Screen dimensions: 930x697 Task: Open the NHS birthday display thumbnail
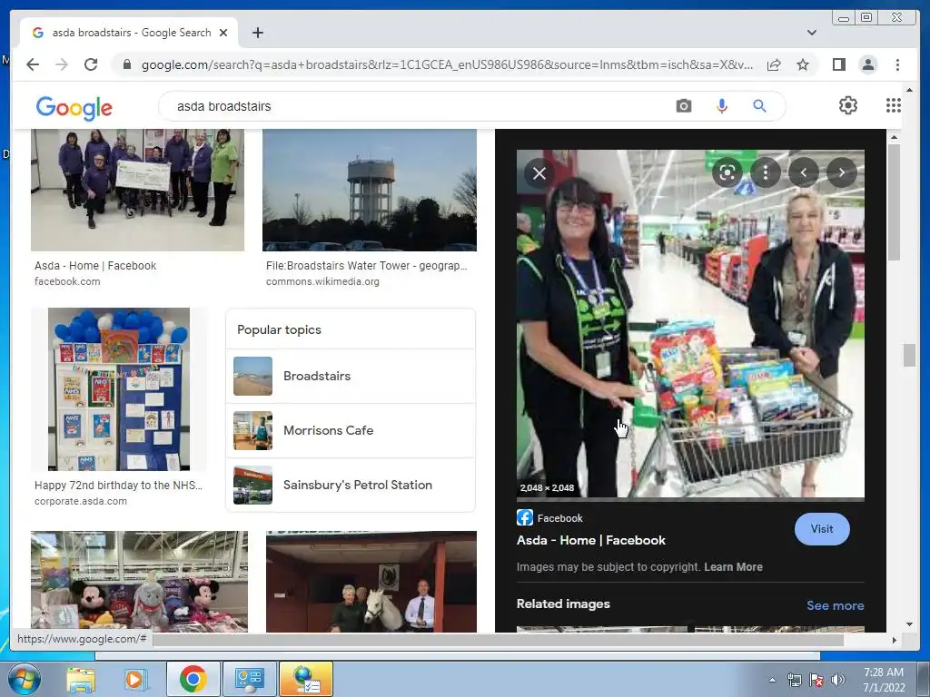pos(119,389)
